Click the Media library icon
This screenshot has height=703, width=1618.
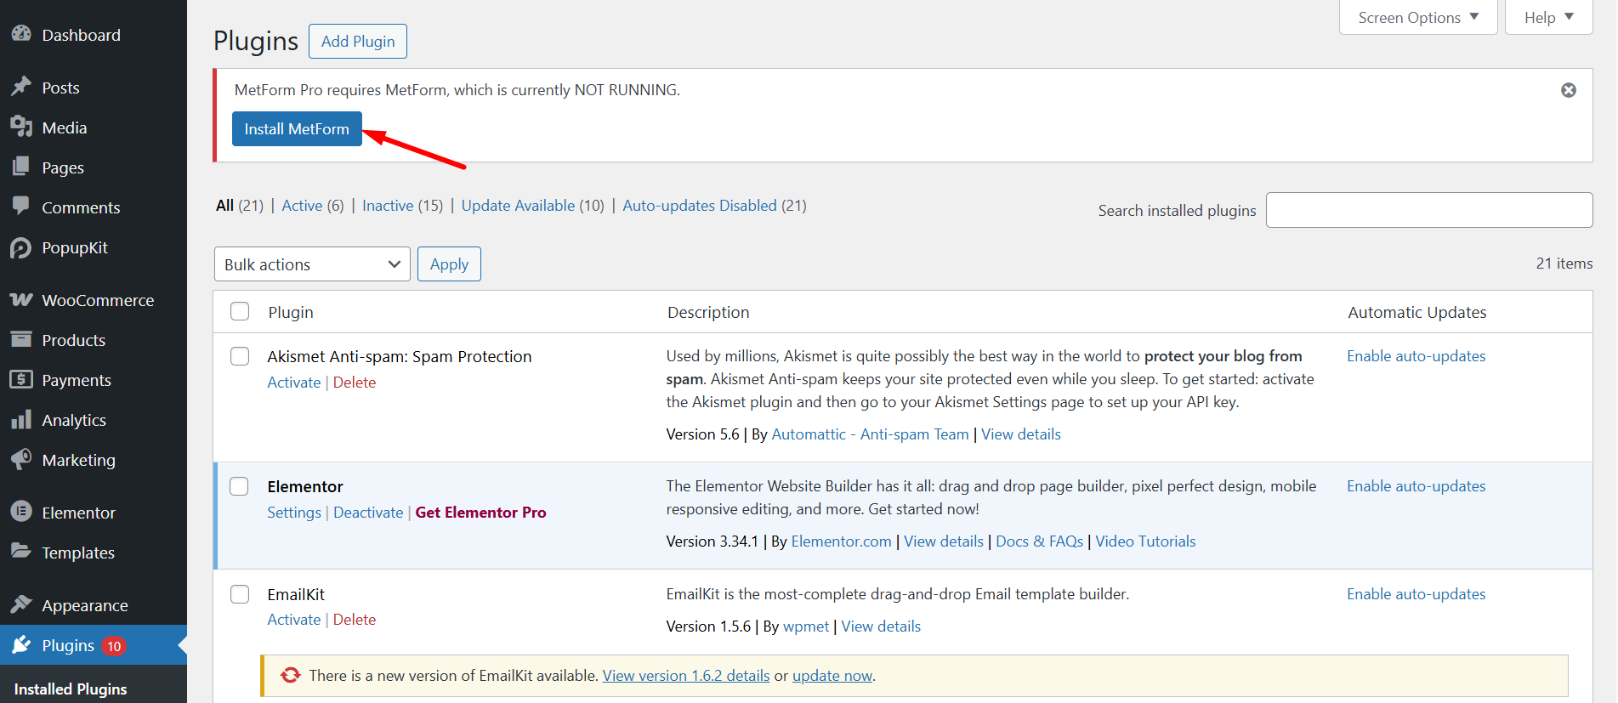click(x=21, y=127)
